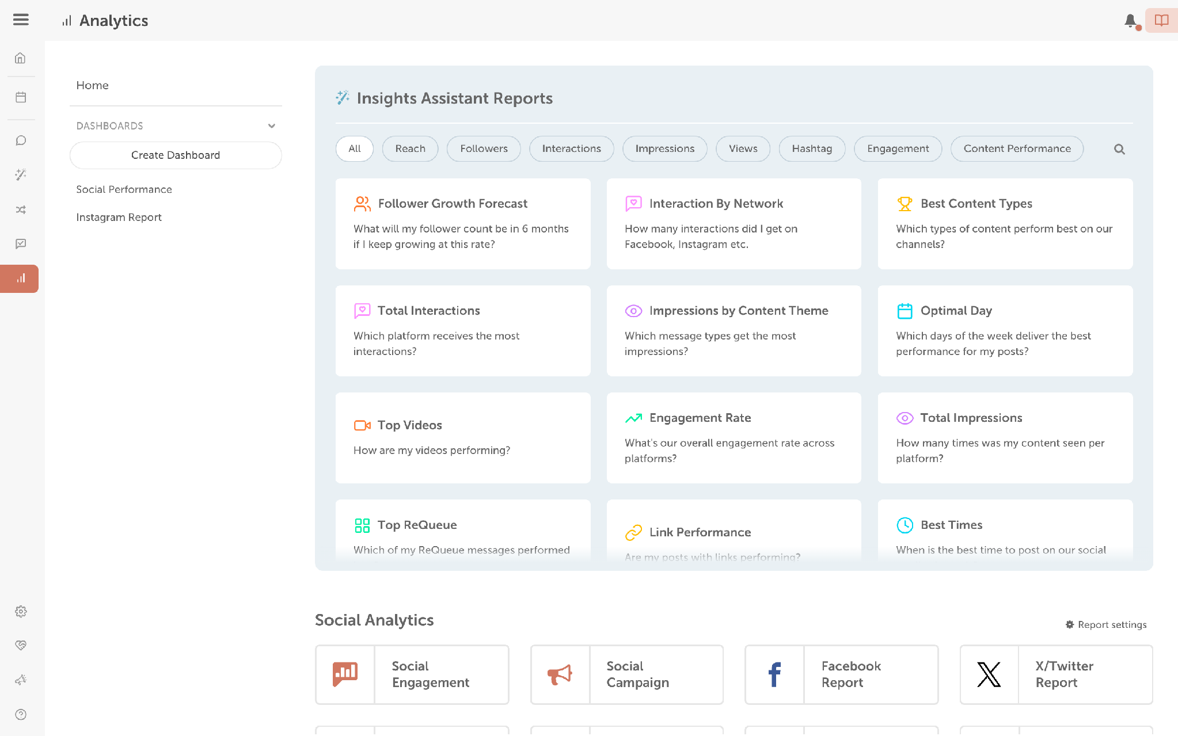The image size is (1178, 736).
Task: Click the Social Engagement chart icon
Action: pyautogui.click(x=345, y=674)
